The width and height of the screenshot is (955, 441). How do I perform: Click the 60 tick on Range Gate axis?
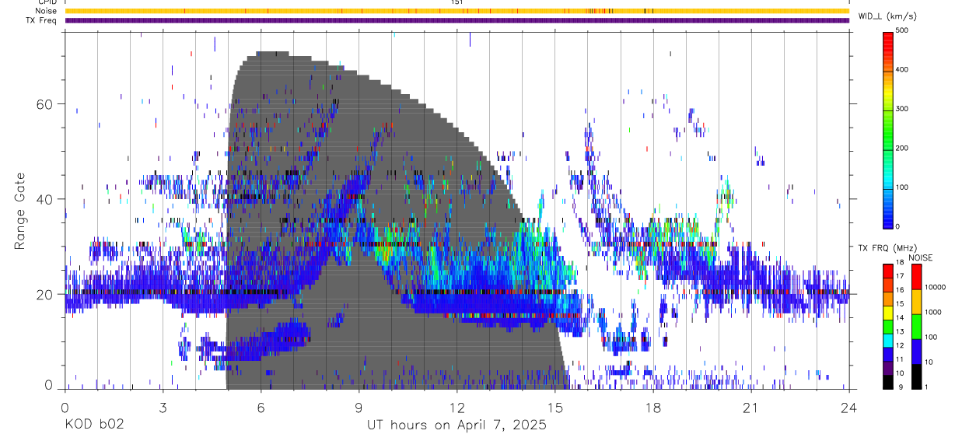click(x=44, y=104)
